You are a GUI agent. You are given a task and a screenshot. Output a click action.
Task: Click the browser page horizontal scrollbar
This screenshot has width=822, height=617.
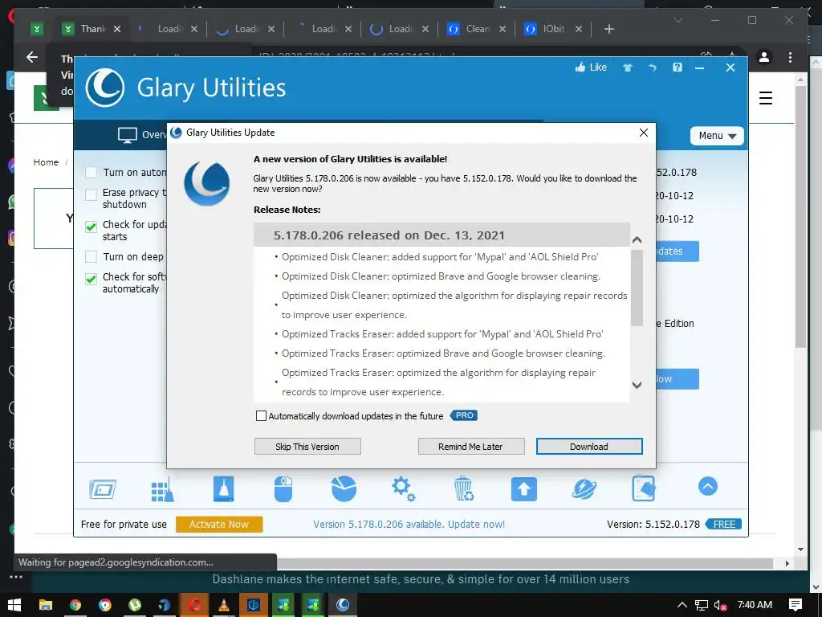pos(525,563)
